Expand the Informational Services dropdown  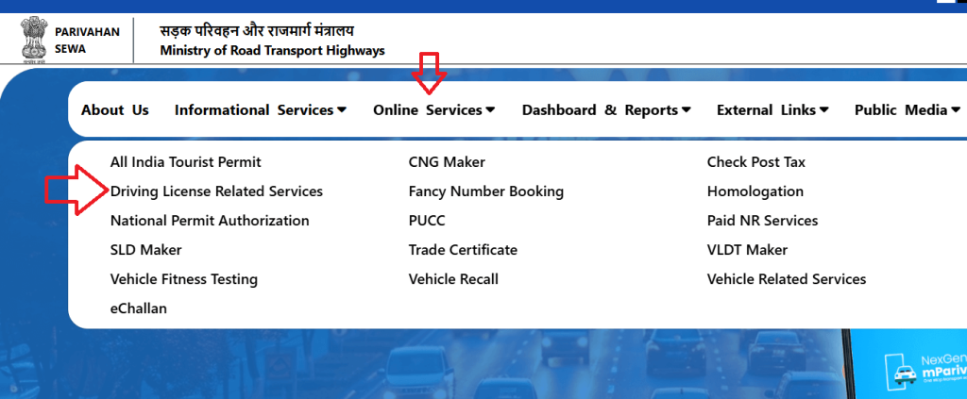pos(261,110)
